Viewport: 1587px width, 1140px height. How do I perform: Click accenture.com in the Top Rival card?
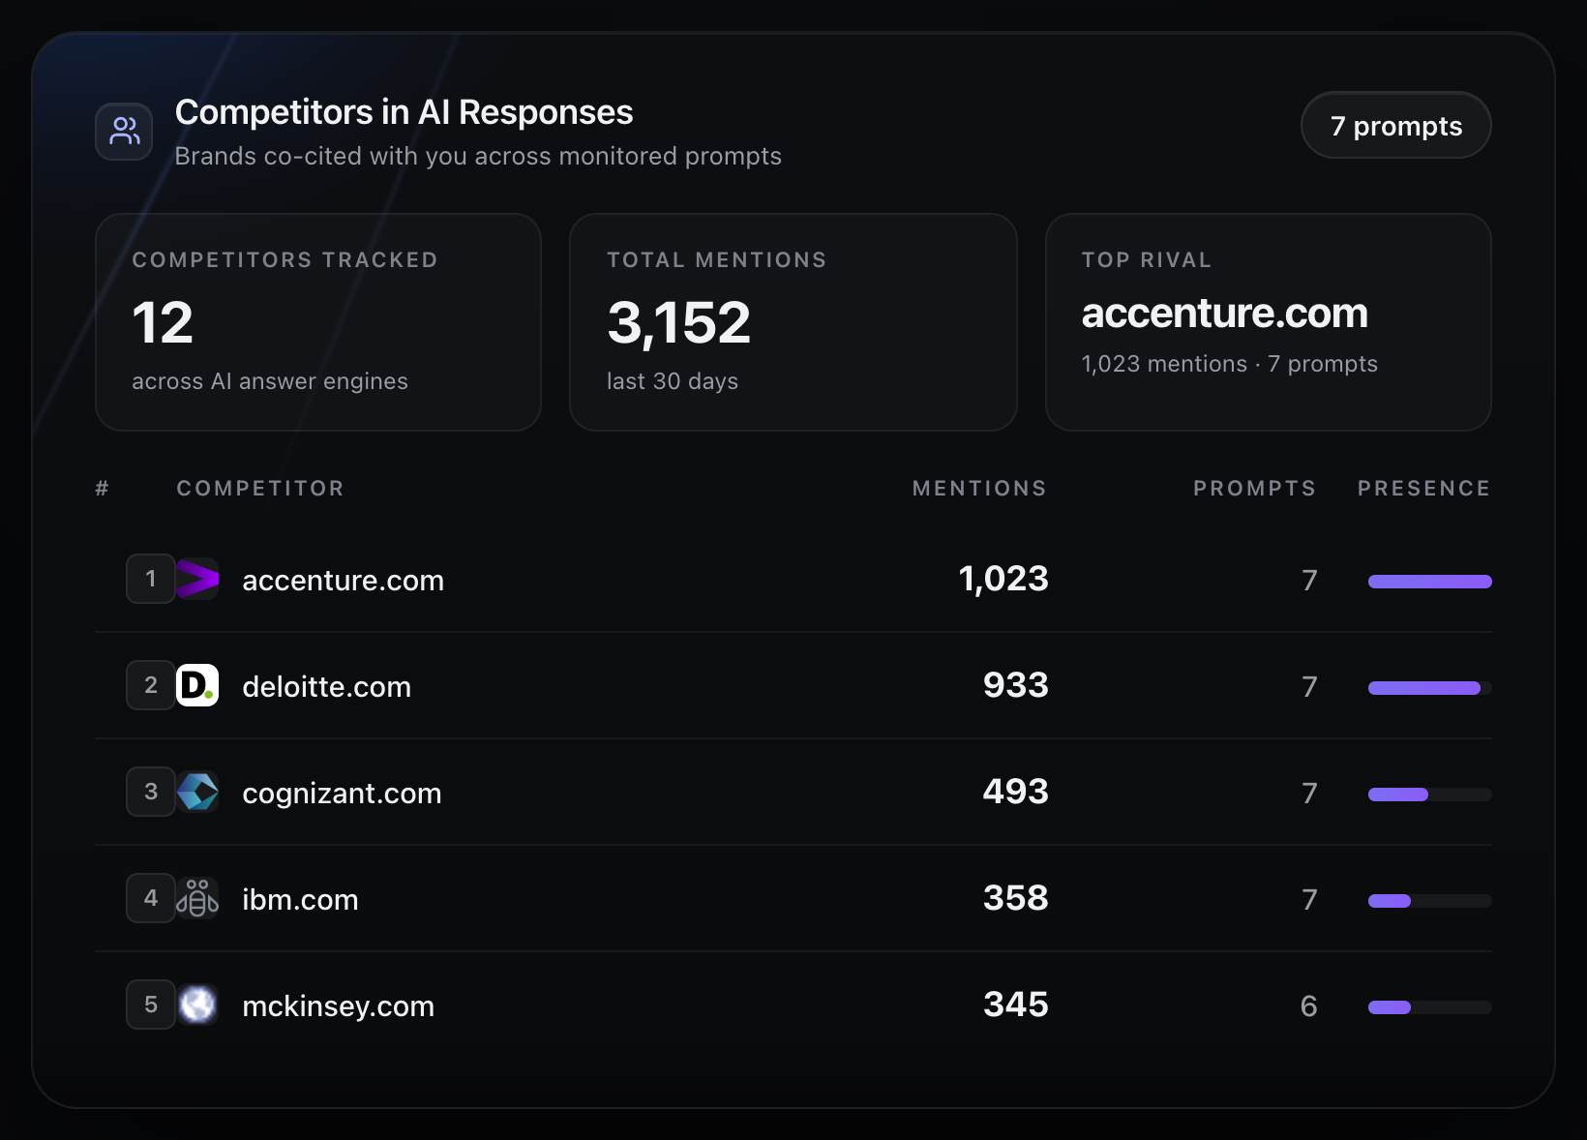pyautogui.click(x=1224, y=313)
